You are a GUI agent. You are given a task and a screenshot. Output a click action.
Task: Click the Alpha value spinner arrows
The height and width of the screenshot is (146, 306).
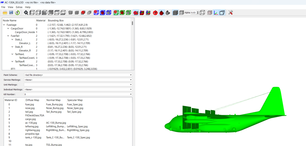pos(198,13)
